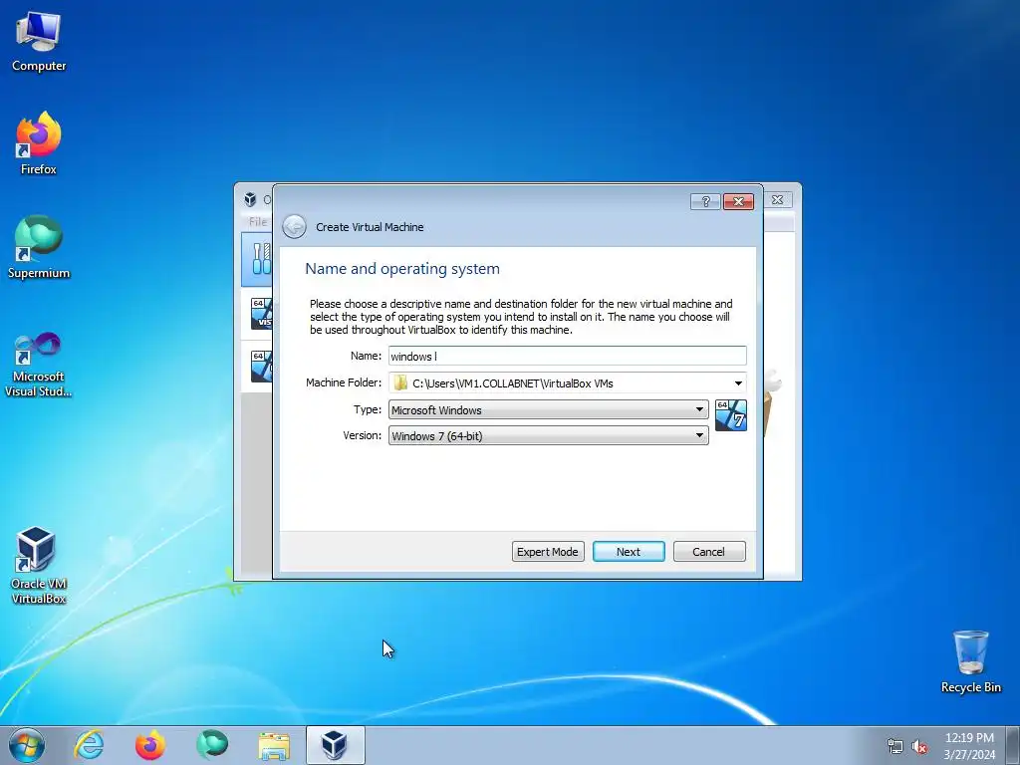Open the Type dropdown showing Microsoft Windows
This screenshot has width=1020, height=765.
[549, 409]
